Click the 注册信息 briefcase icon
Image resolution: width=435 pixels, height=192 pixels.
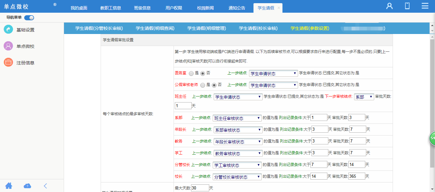click(8, 63)
